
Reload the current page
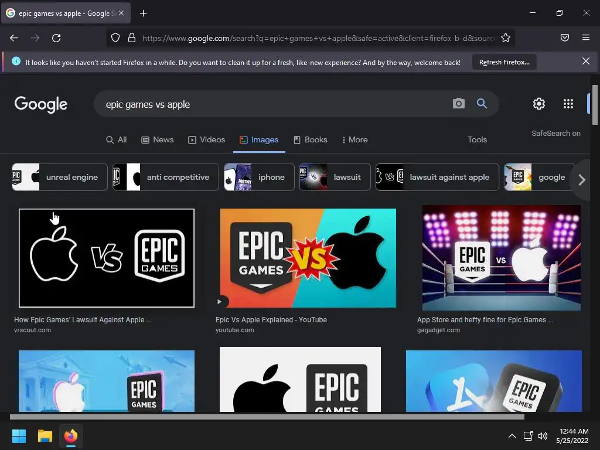pos(56,38)
